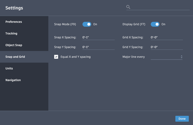Viewport: 193px width, 125px height.
Task: Edit the Grid X Spacing field
Action: 167,37
